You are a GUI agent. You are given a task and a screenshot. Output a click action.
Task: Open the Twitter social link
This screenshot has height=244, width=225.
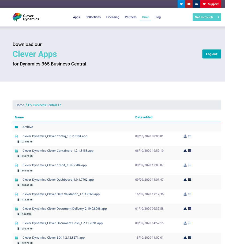[181, 4]
